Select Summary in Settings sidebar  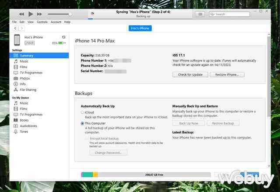pos(39,56)
